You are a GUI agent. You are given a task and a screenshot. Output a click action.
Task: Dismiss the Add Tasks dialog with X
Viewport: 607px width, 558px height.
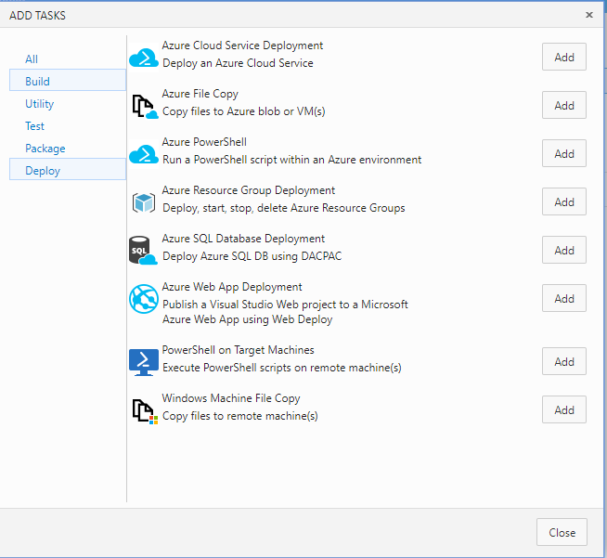589,15
